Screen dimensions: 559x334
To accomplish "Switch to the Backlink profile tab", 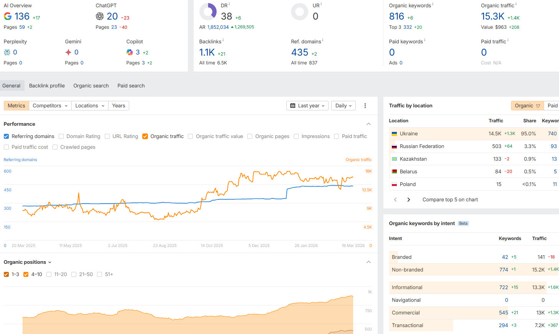I will click(x=47, y=86).
